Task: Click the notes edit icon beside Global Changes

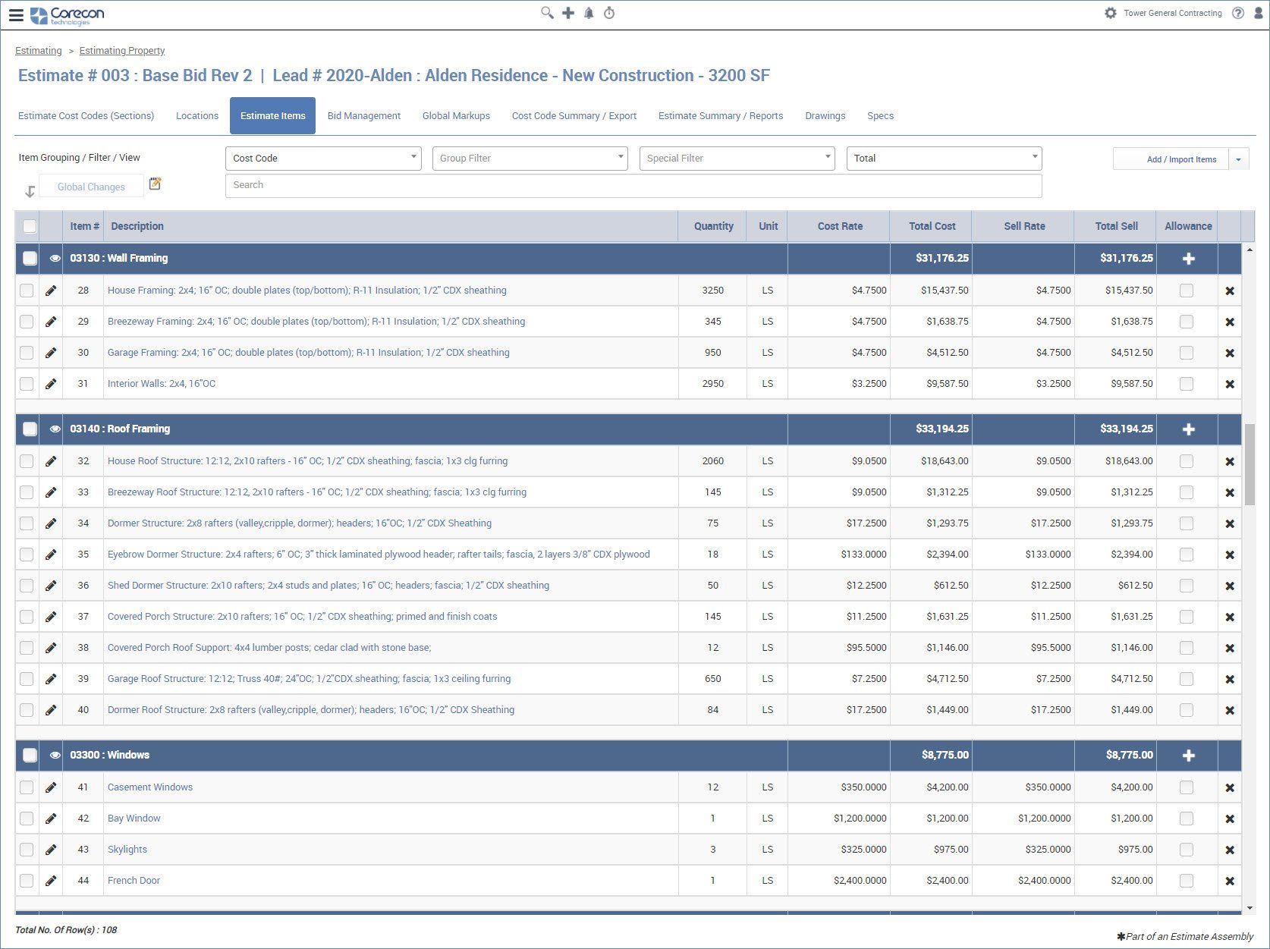Action: 155,184
